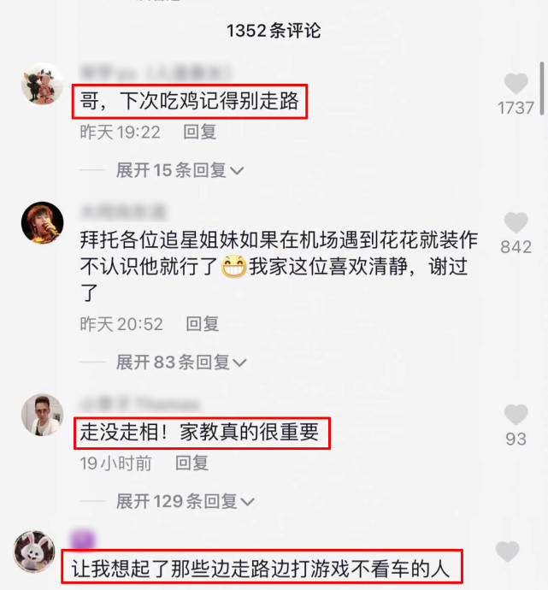Tap the 1352条评论 header
Image resolution: width=548 pixels, height=590 pixels.
(x=274, y=31)
